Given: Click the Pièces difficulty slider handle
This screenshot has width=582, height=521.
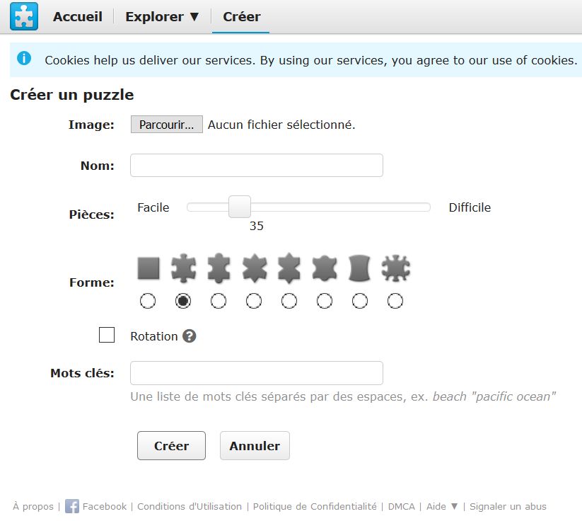Looking at the screenshot, I should (240, 207).
